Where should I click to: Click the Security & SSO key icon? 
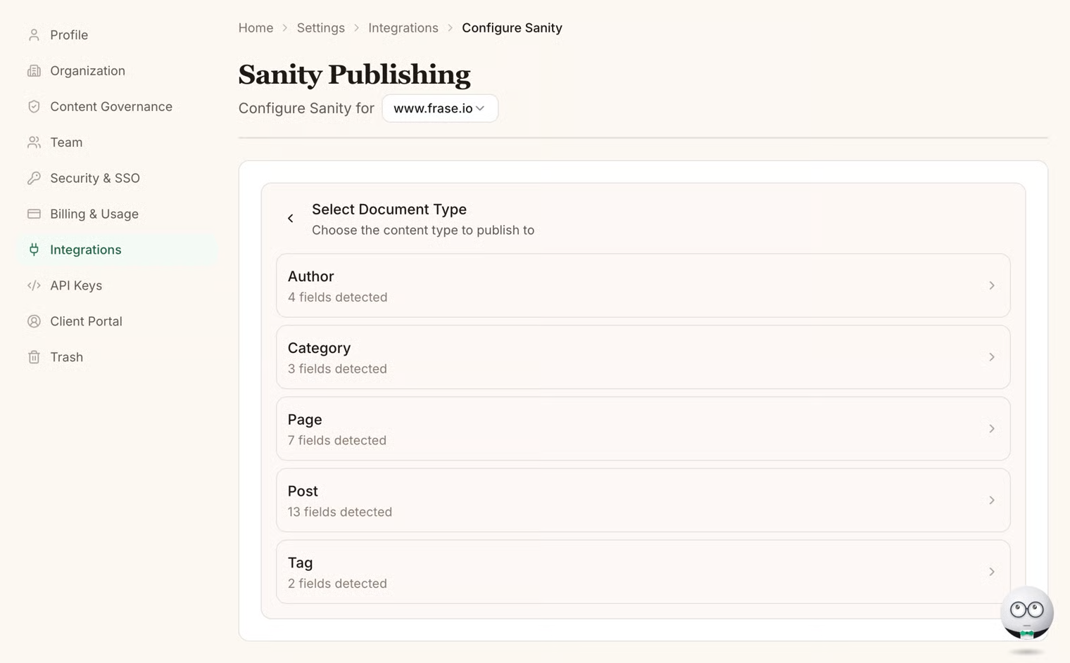(x=34, y=179)
